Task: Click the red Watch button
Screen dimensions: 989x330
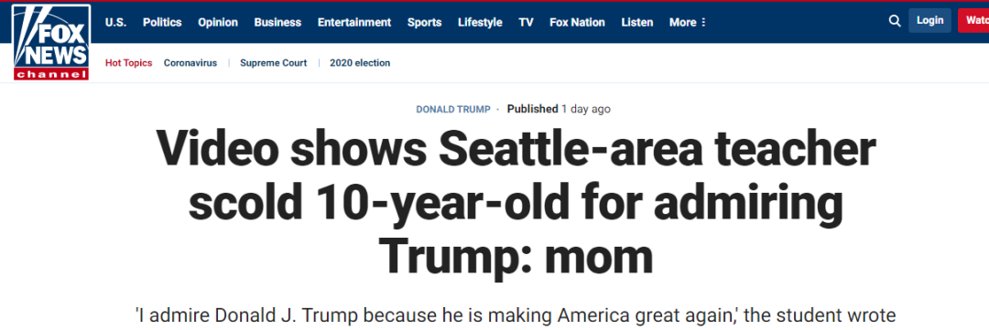Action: pyautogui.click(x=973, y=21)
